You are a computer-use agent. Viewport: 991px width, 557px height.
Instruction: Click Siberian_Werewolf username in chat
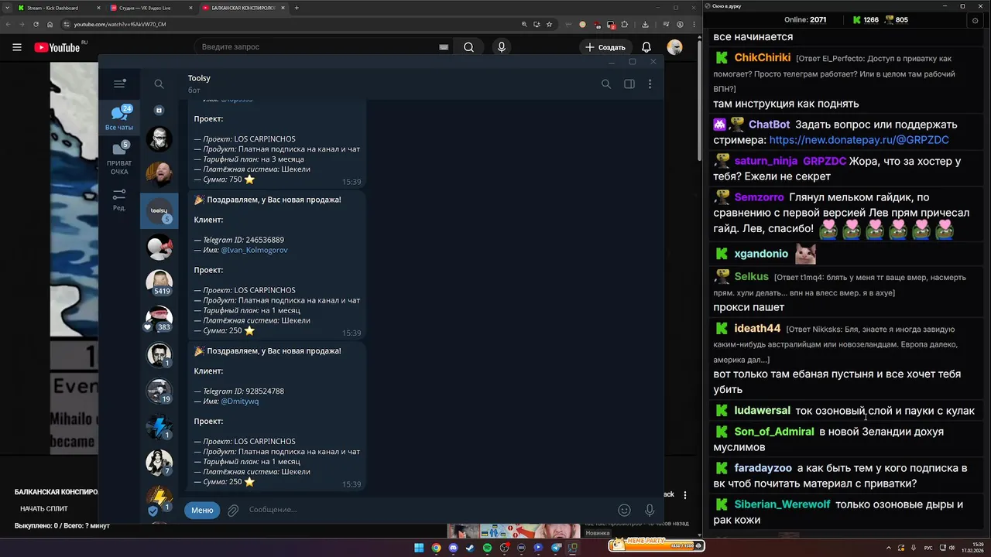[782, 504]
